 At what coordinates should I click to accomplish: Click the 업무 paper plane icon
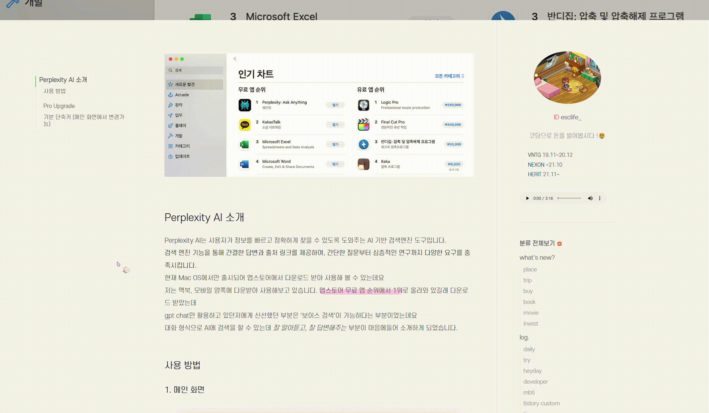pyautogui.click(x=170, y=115)
